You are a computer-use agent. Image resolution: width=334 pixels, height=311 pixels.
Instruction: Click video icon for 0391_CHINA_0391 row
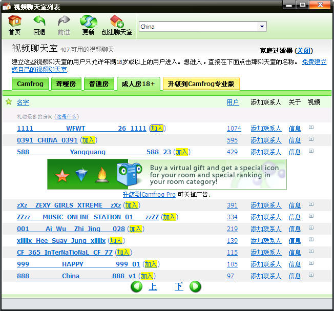311,139
